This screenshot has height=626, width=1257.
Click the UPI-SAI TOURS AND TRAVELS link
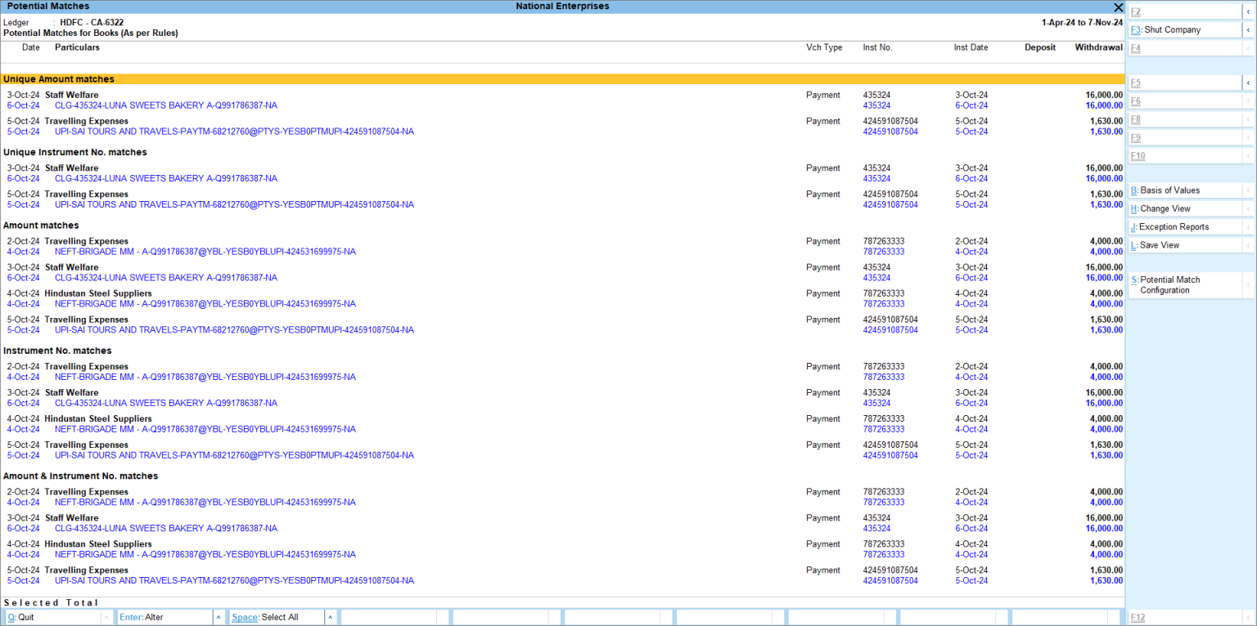point(234,132)
